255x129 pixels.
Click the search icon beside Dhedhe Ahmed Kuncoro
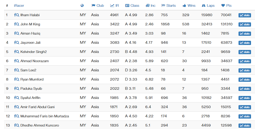point(16,125)
